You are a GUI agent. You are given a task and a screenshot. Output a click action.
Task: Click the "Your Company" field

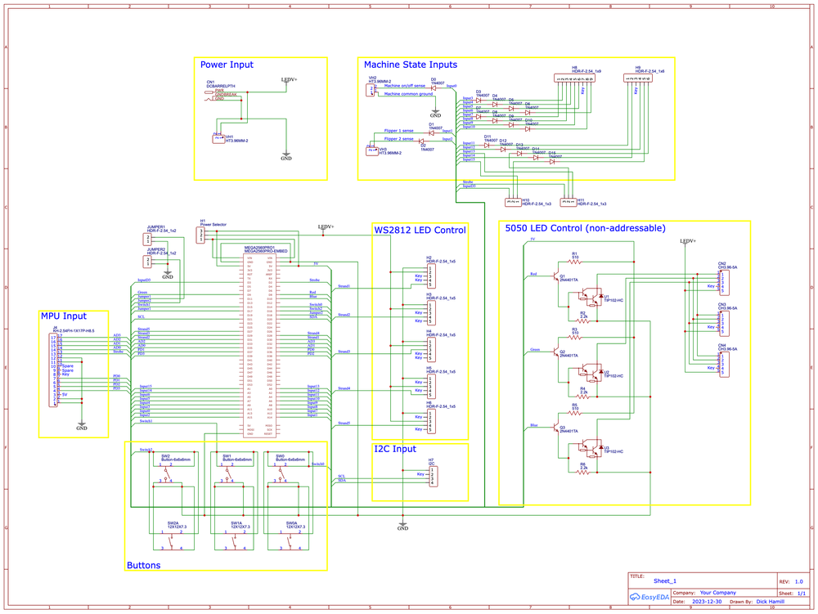[x=718, y=593]
